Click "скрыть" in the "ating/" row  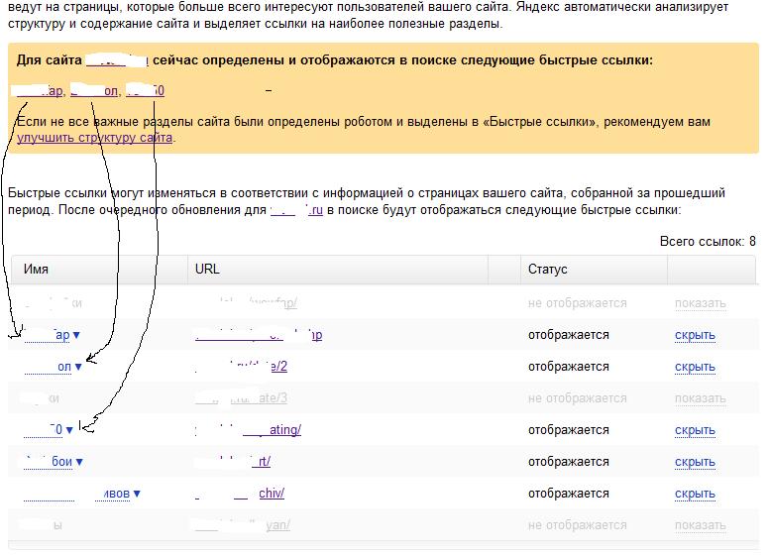695,430
